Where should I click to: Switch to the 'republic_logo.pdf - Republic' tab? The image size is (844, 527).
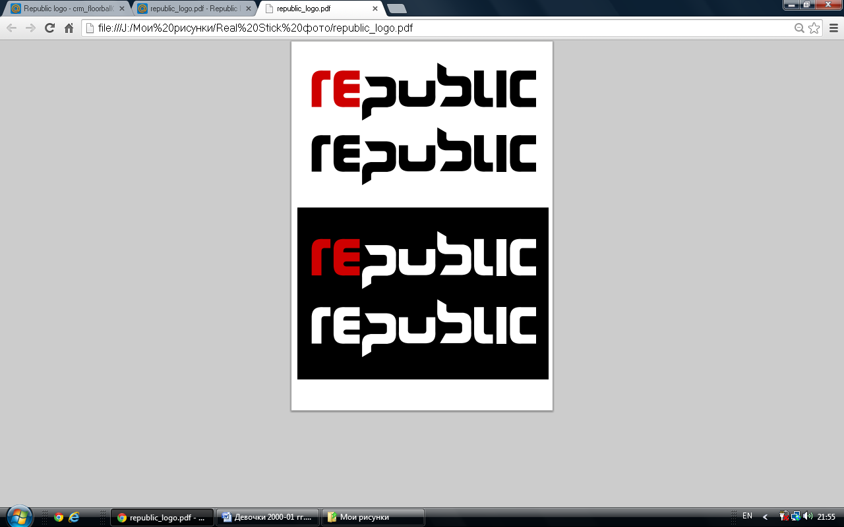click(x=193, y=9)
